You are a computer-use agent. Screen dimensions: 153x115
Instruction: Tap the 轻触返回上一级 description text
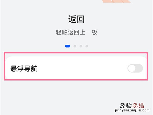point(76,32)
